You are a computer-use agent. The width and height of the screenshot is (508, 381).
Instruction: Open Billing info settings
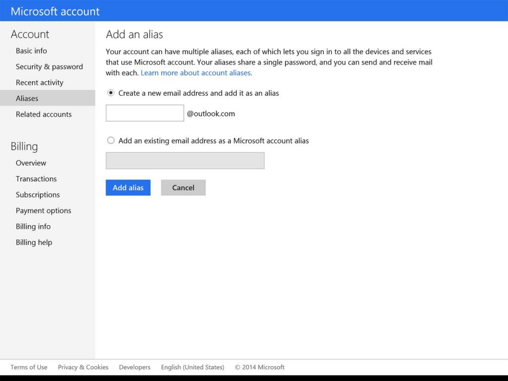coord(33,226)
